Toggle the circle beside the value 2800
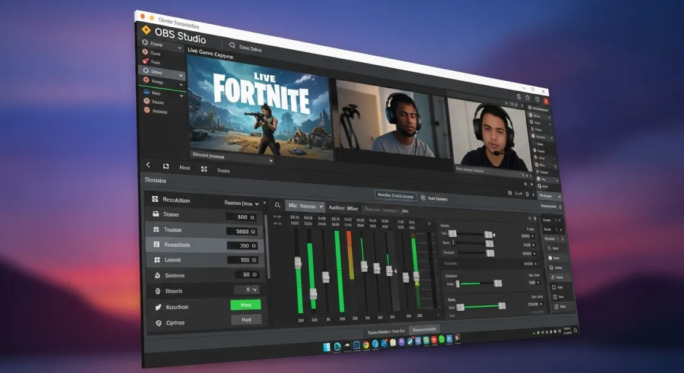The height and width of the screenshot is (373, 684). pyautogui.click(x=253, y=232)
